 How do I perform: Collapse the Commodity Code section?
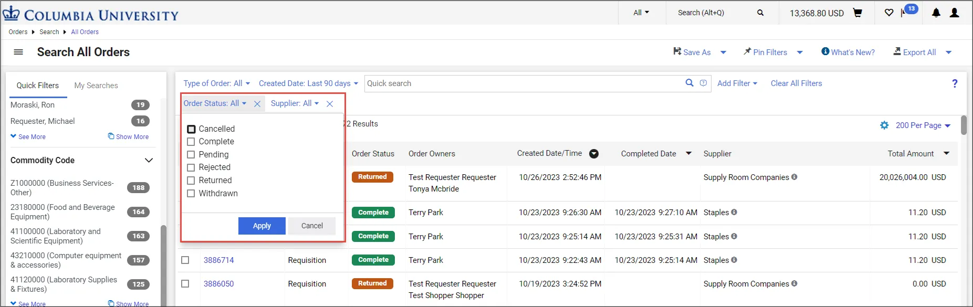[x=149, y=160]
